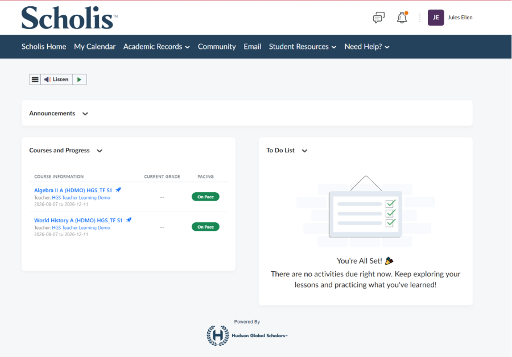
Task: Open the Algebra II A (HDMO) HGS_TF S1 course
Action: [x=73, y=190]
